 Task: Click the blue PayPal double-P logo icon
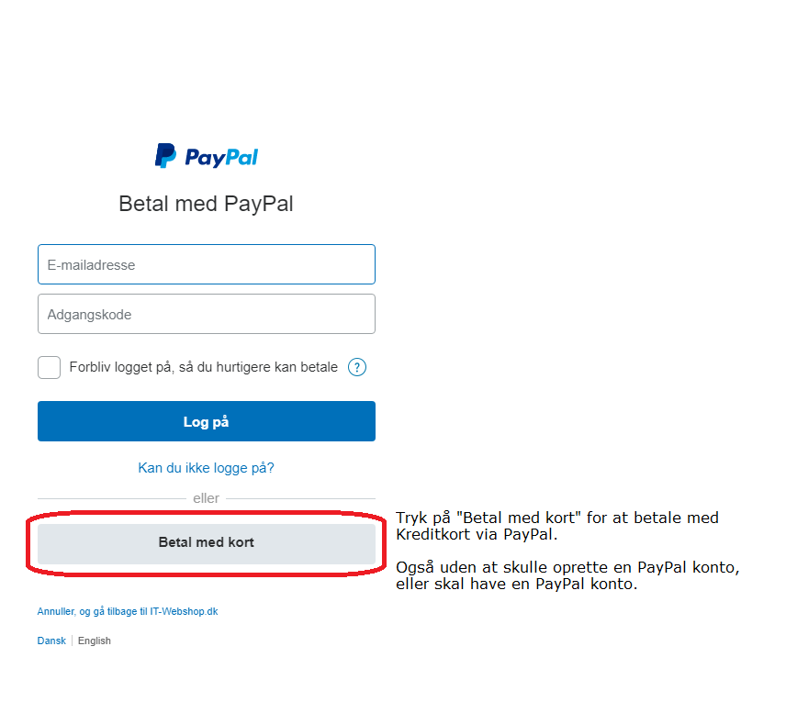pos(165,156)
